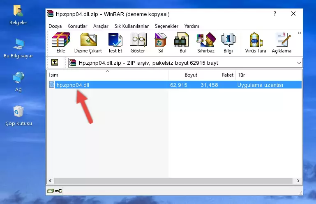Run Test Et on the archive
Image resolution: width=316 pixels, height=204 pixels.
click(115, 43)
